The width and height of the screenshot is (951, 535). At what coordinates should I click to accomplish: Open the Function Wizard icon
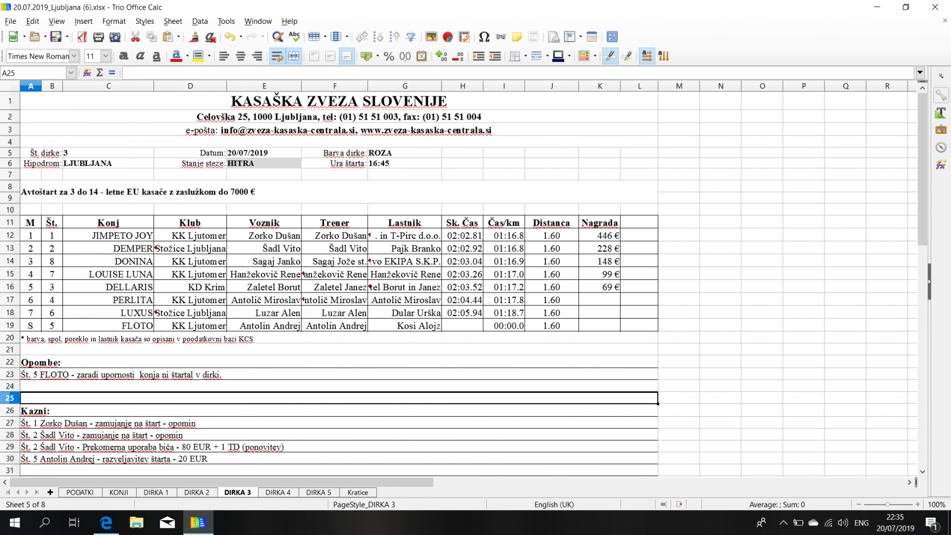click(x=87, y=73)
